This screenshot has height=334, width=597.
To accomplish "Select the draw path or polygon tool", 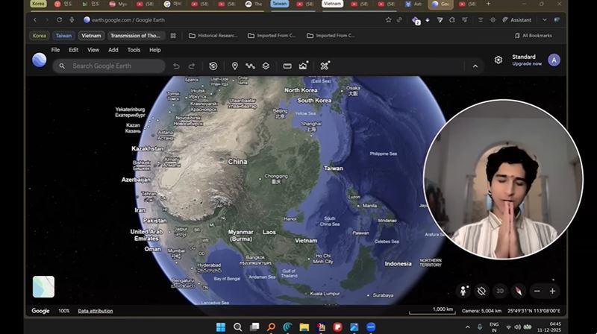I will [250, 66].
